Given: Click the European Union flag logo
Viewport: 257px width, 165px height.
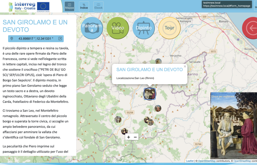Looking at the screenshot, I should pos(43,7).
